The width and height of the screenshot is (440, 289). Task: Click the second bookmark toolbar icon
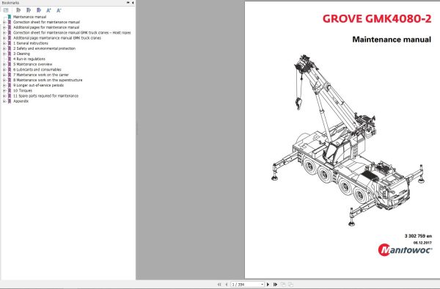point(29,10)
